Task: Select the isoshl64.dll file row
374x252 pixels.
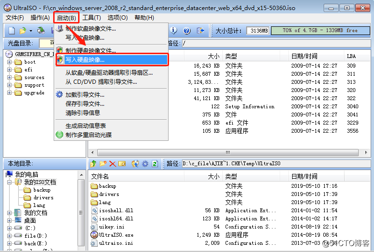Action: point(116,218)
